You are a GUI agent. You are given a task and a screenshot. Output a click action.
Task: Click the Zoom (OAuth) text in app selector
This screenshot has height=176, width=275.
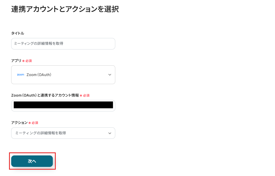(39, 75)
